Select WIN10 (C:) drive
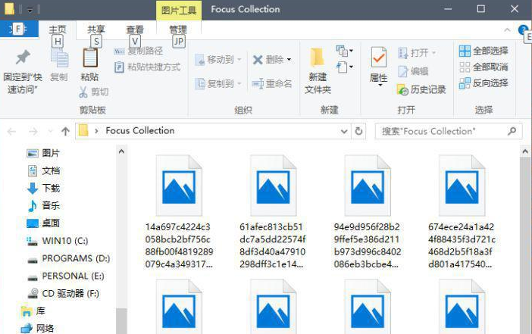Image resolution: width=532 pixels, height=334 pixels. (x=58, y=241)
